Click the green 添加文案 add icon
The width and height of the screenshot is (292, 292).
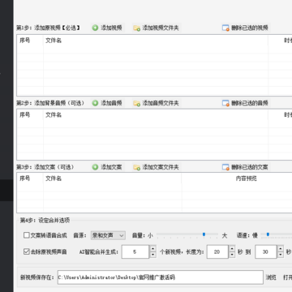click(x=95, y=167)
